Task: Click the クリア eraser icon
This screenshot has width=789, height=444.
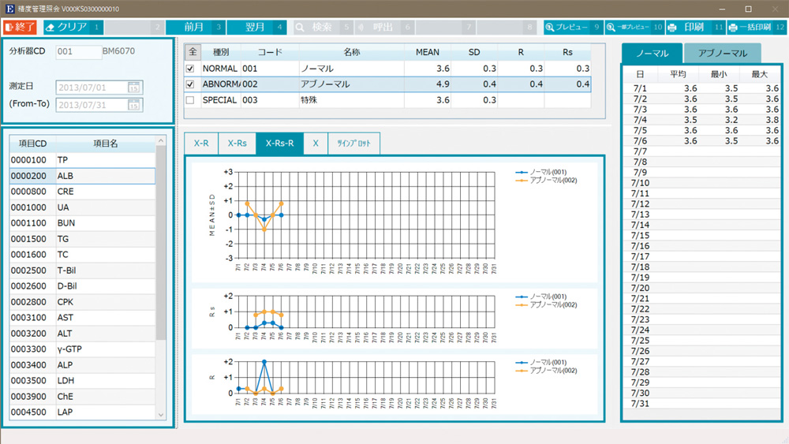Action: tap(50, 27)
